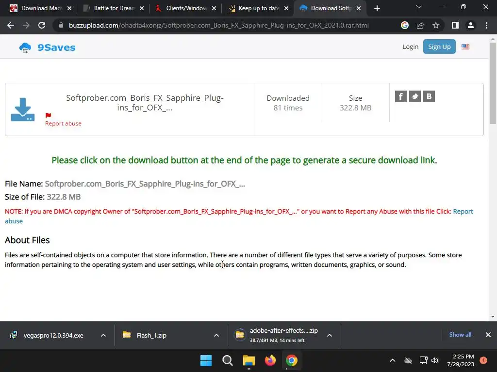
Task: Click Chrome icon in taskbar
Action: tap(292, 360)
